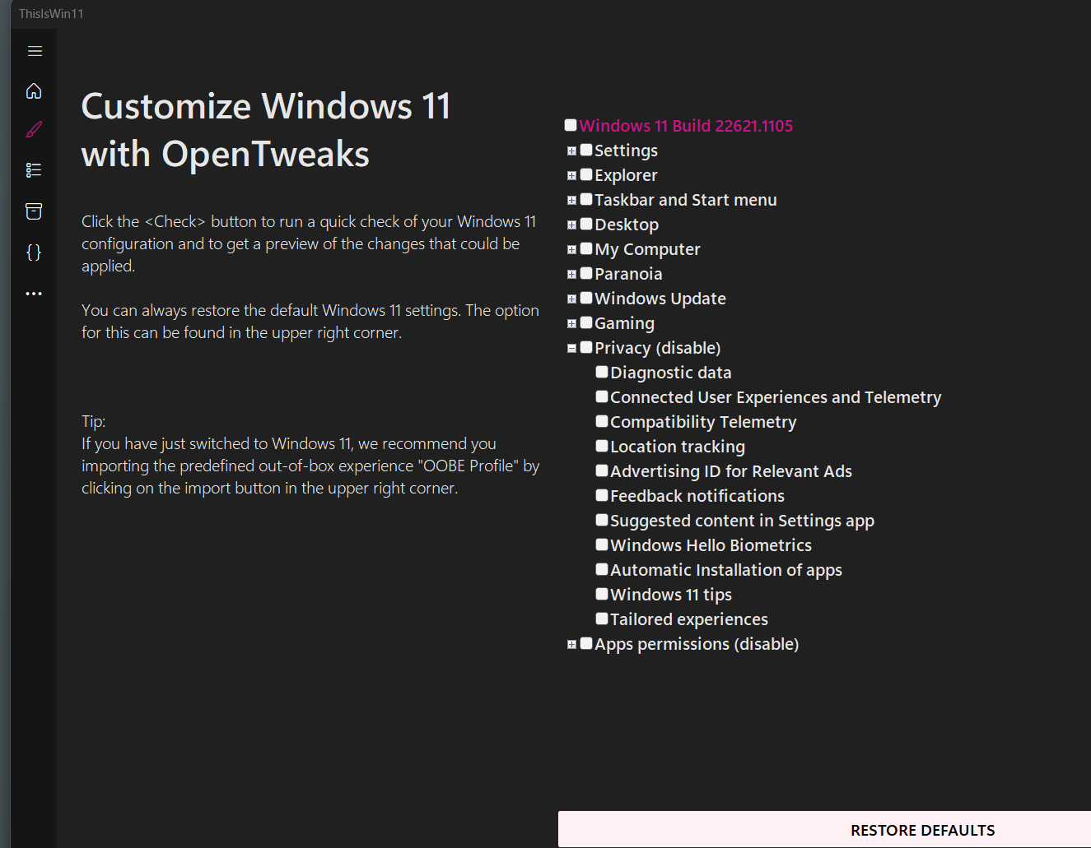The width and height of the screenshot is (1091, 848).
Task: Open the curly braces code icon
Action: pyautogui.click(x=34, y=253)
